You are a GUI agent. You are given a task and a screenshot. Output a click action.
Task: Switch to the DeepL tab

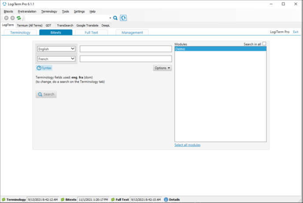click(106, 25)
